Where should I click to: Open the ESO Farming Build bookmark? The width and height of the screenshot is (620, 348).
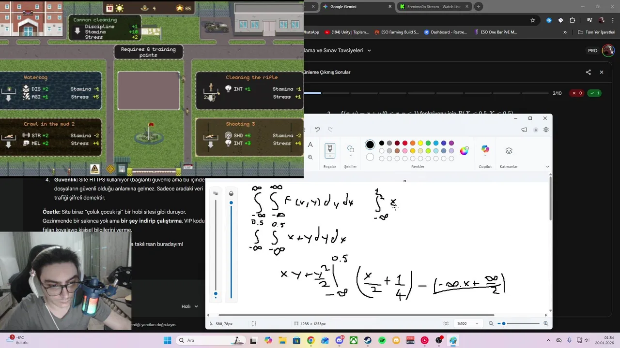pos(397,32)
